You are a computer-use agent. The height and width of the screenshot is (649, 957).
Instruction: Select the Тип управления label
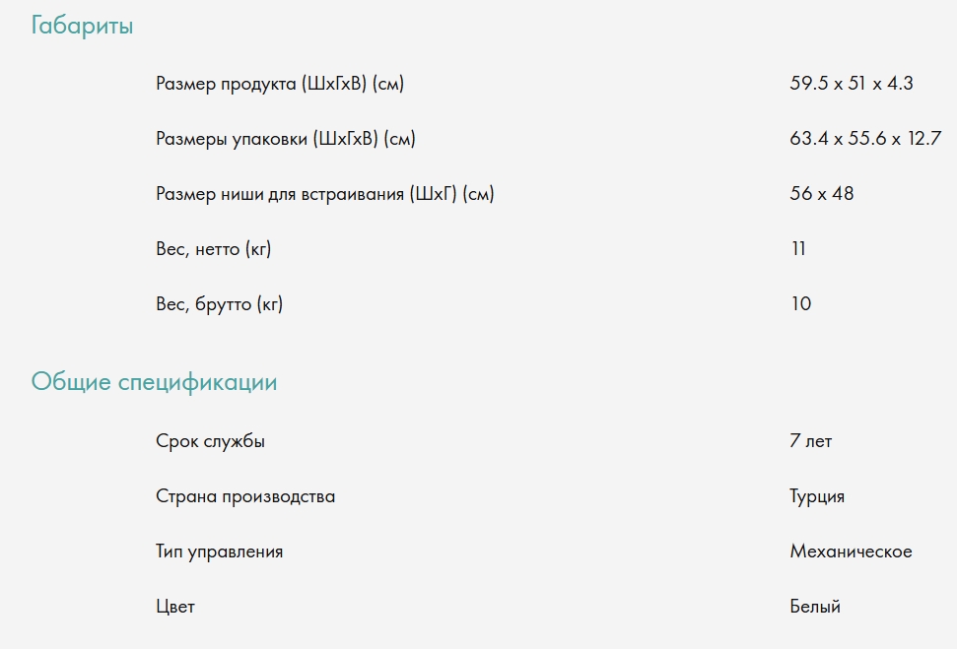[x=219, y=552]
